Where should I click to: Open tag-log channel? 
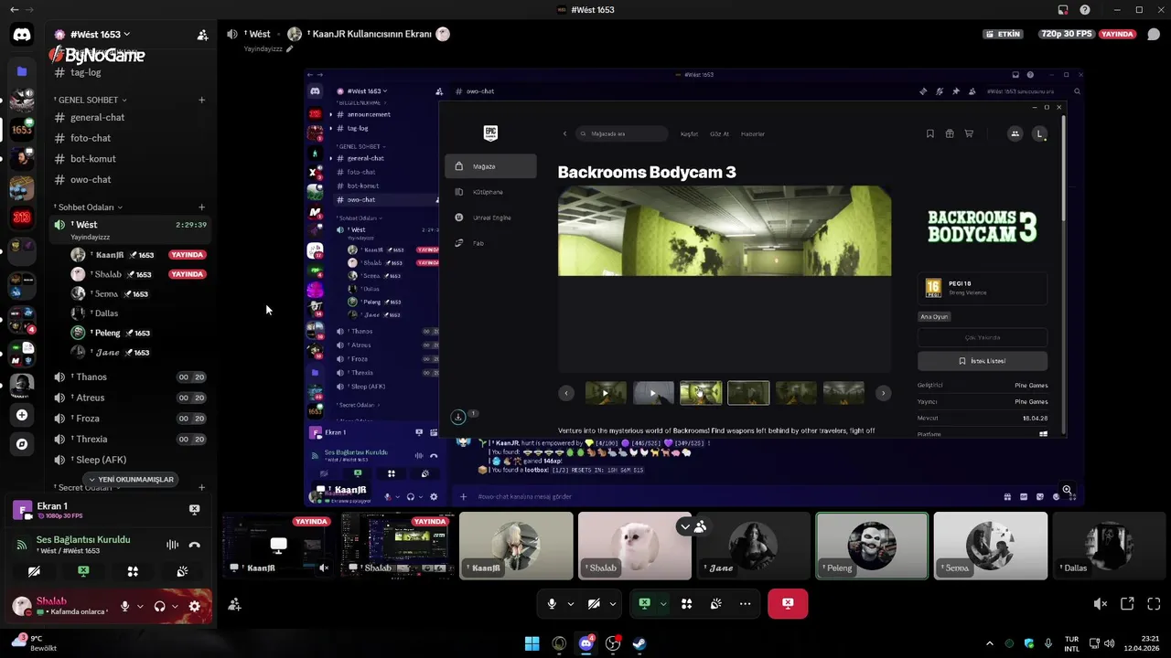point(130,72)
